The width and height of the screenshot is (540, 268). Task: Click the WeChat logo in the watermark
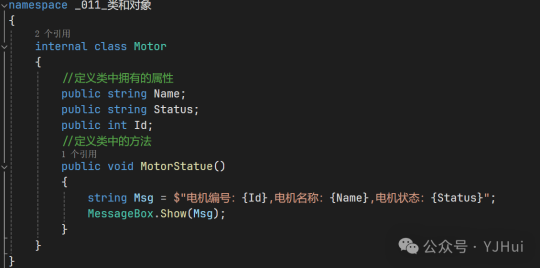point(408,245)
